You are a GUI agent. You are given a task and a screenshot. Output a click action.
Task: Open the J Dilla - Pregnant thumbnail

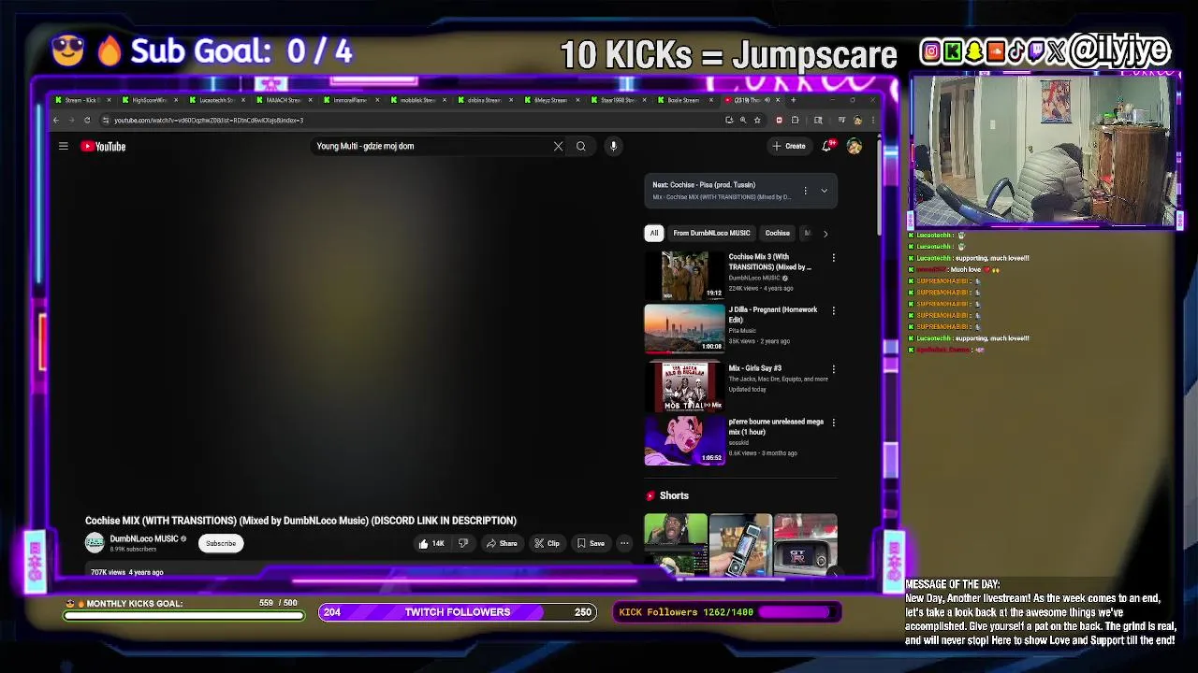point(684,328)
